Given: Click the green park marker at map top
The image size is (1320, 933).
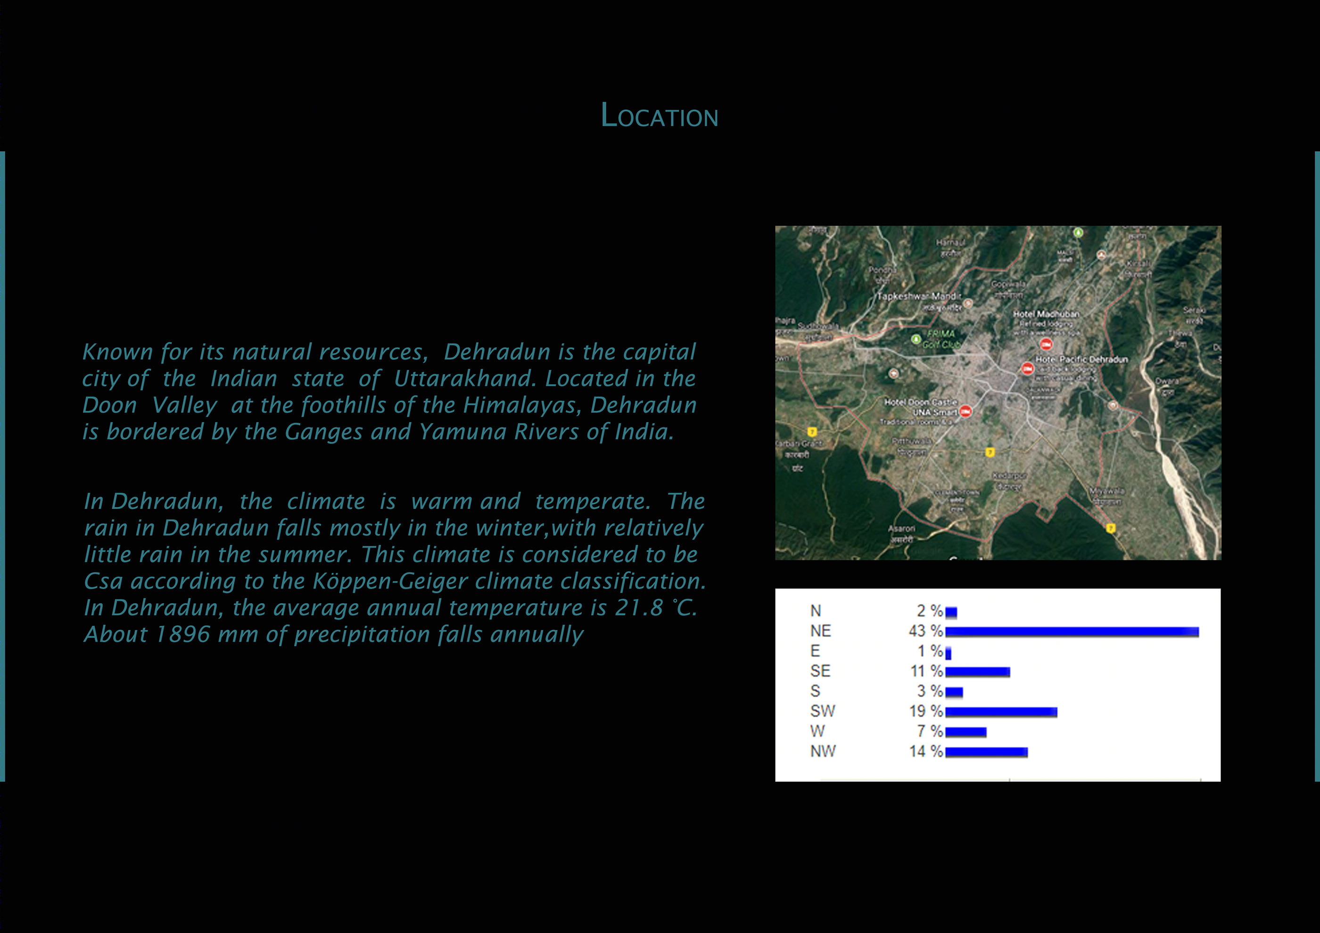Looking at the screenshot, I should 1079,233.
